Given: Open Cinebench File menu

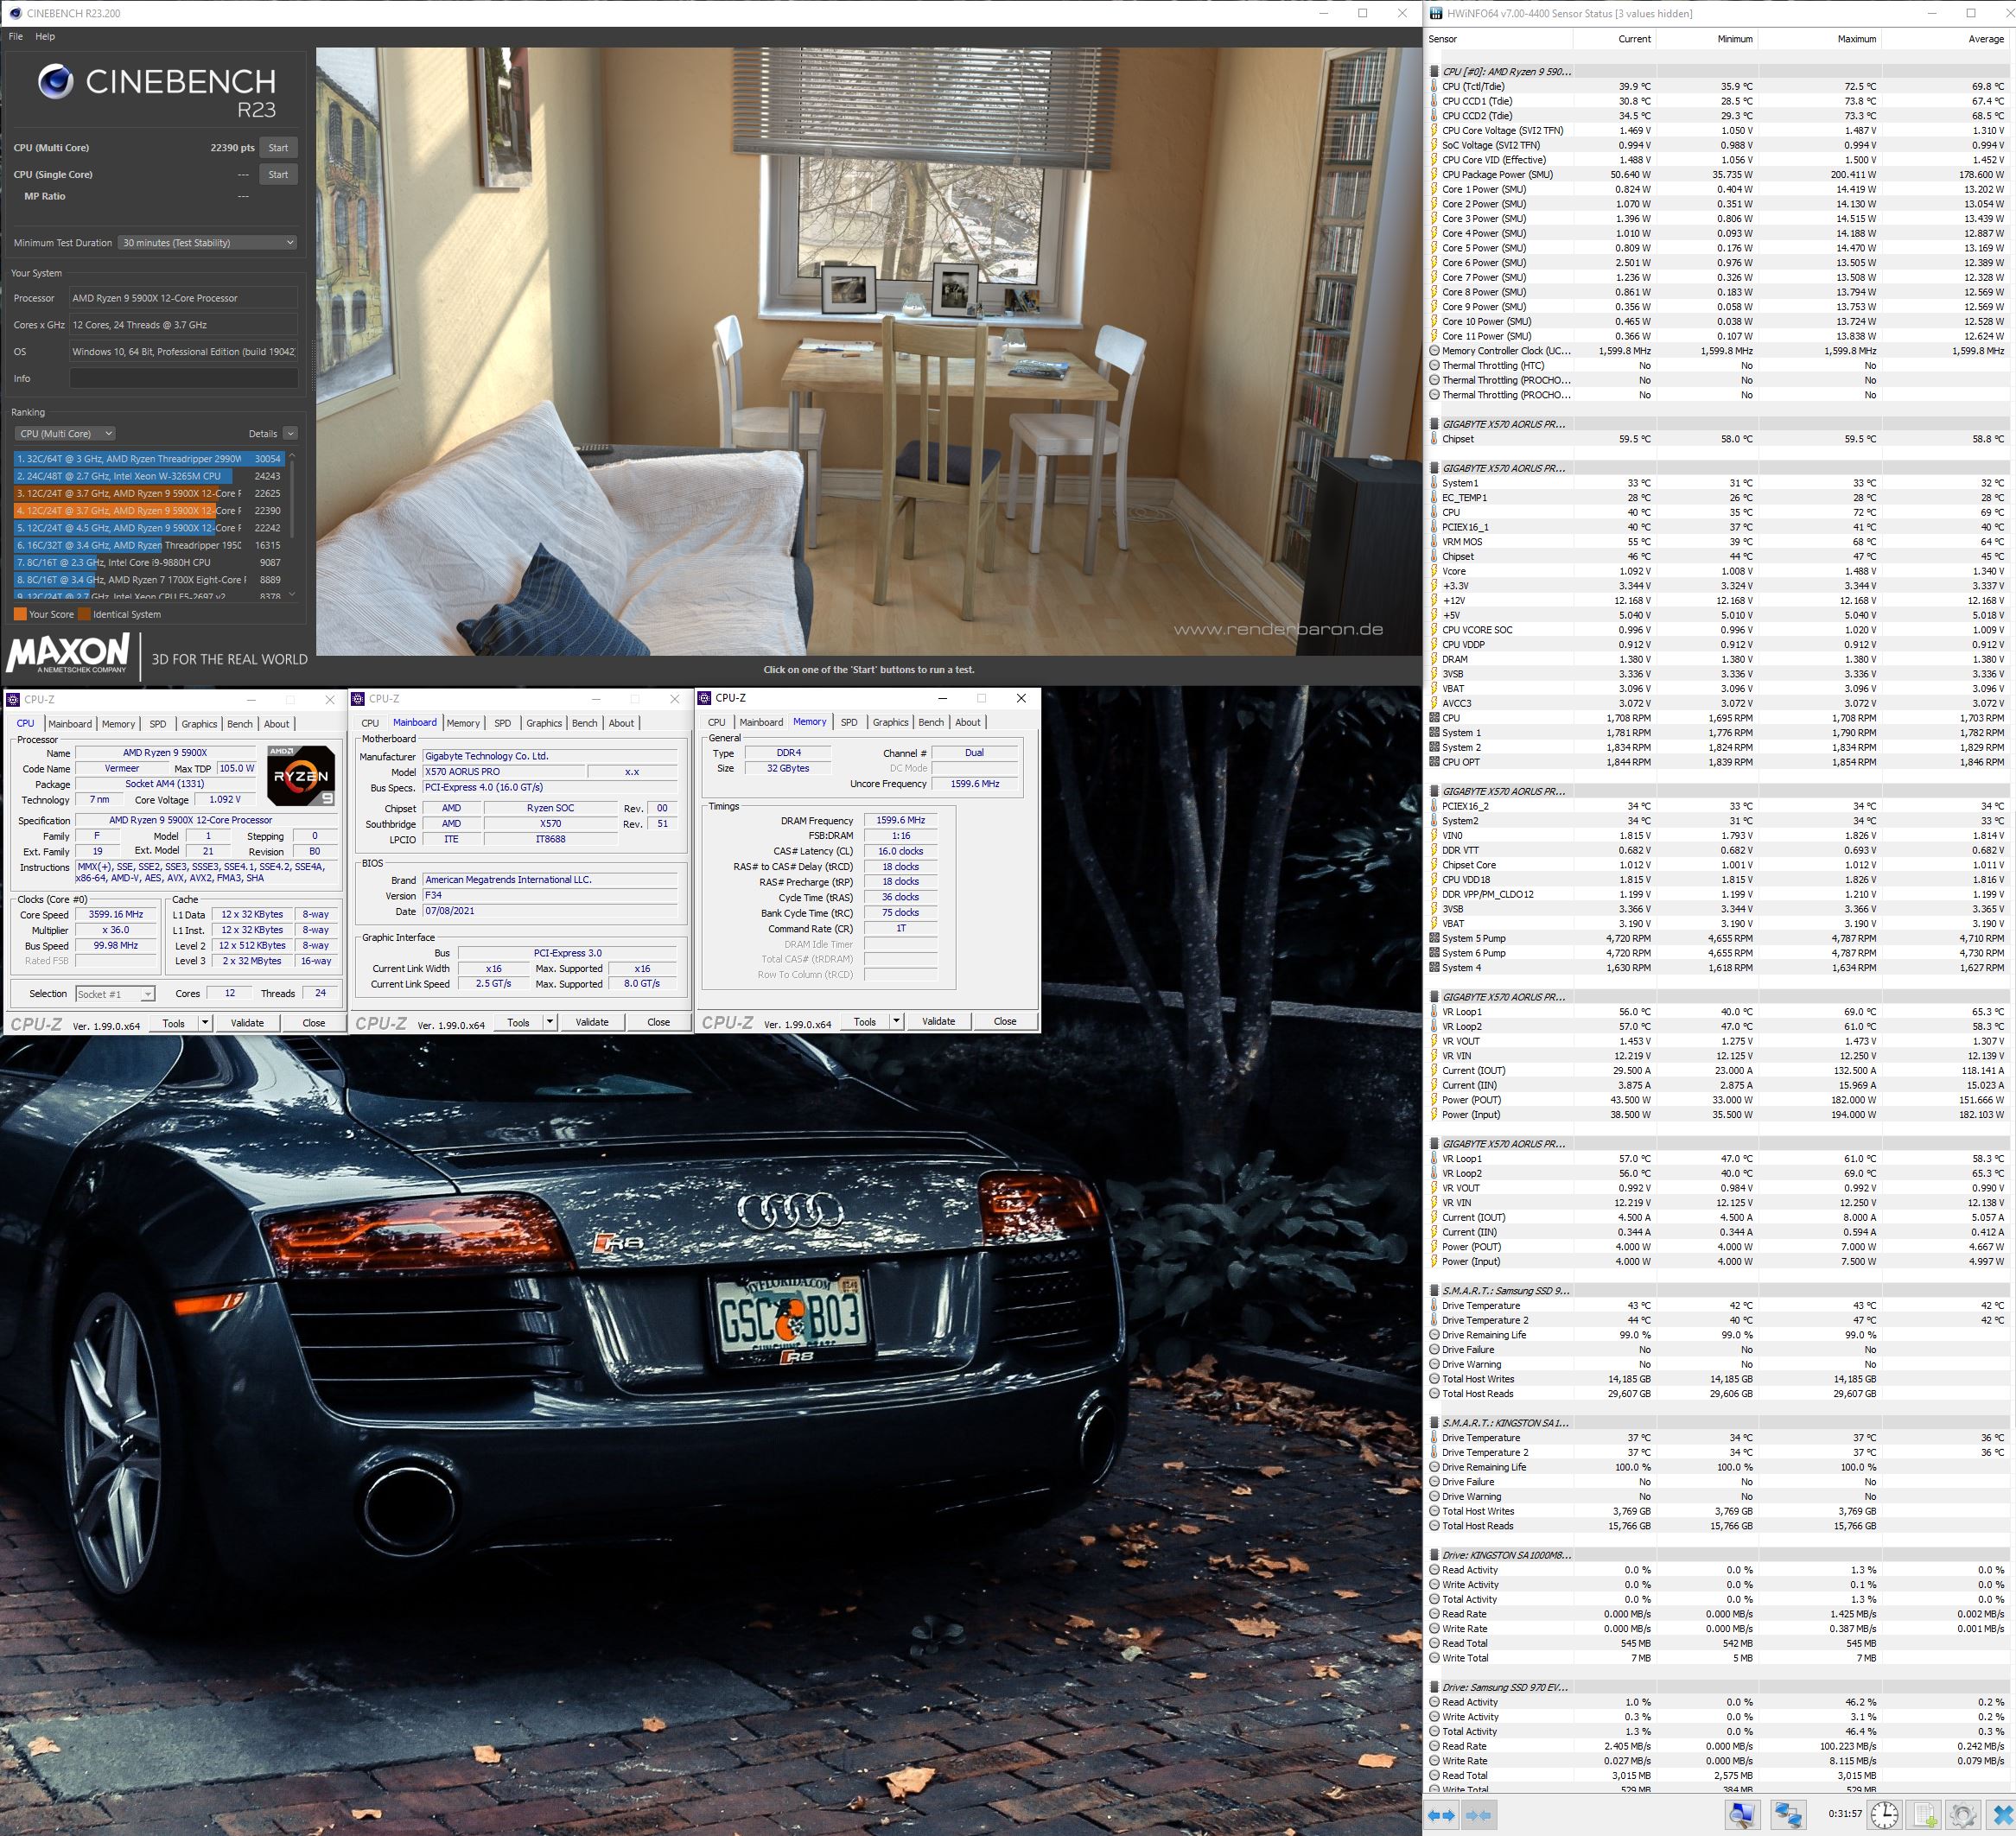Looking at the screenshot, I should coord(16,36).
